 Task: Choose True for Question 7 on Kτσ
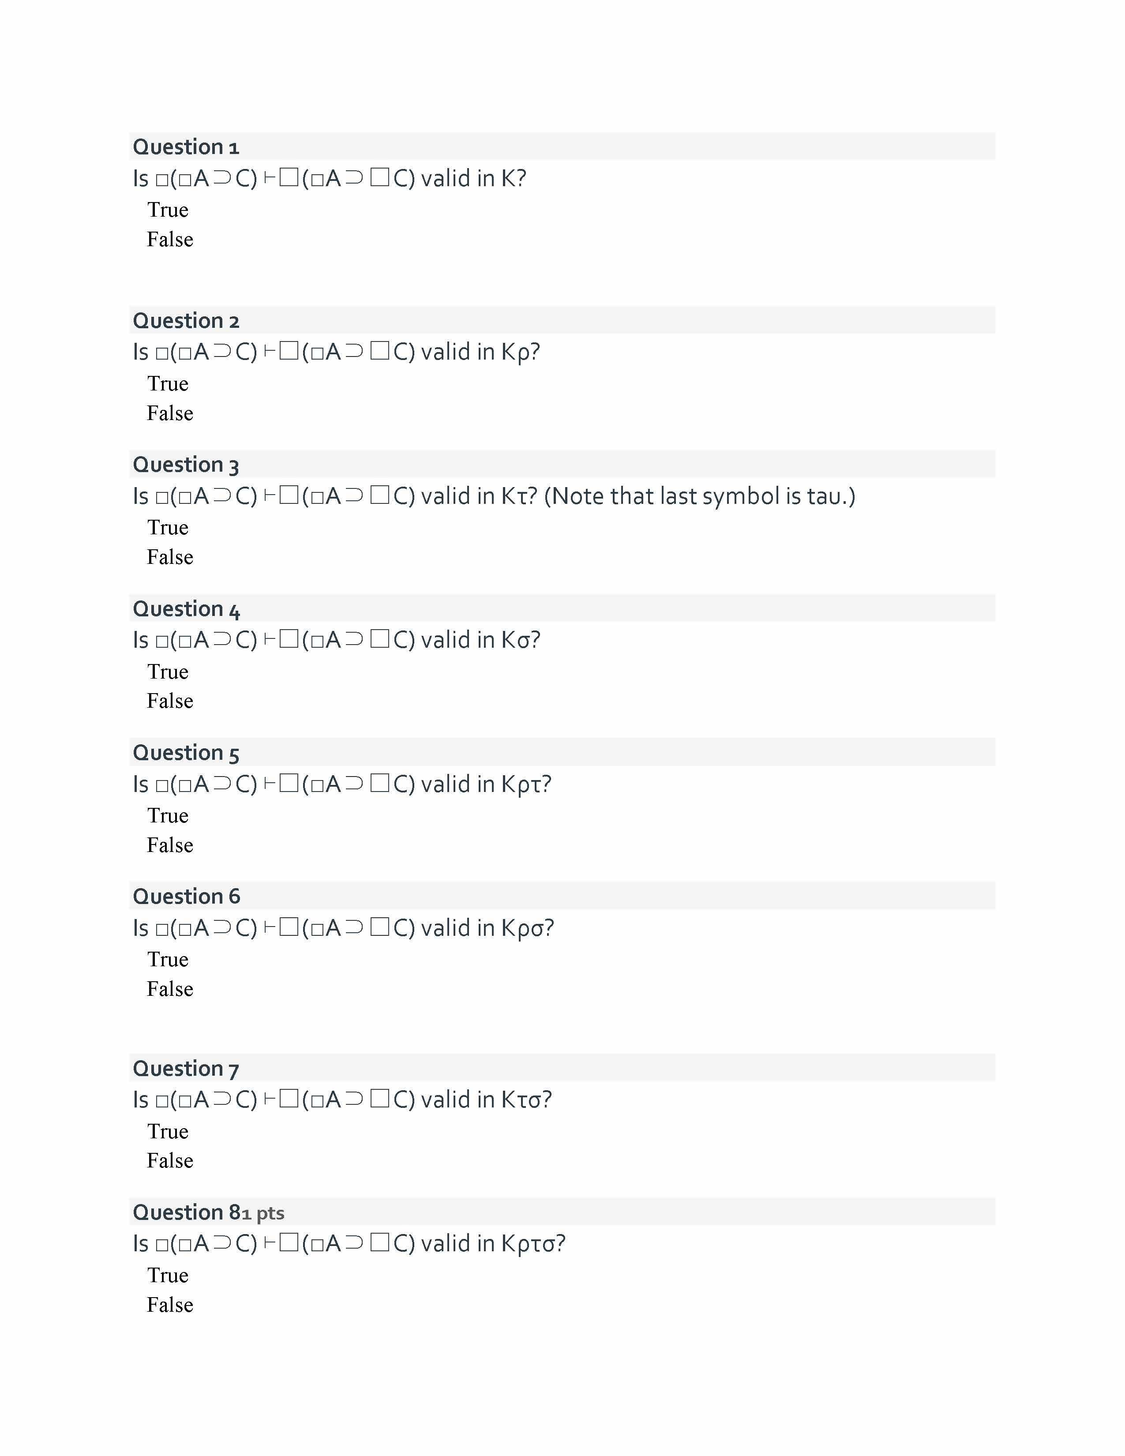tap(167, 1132)
